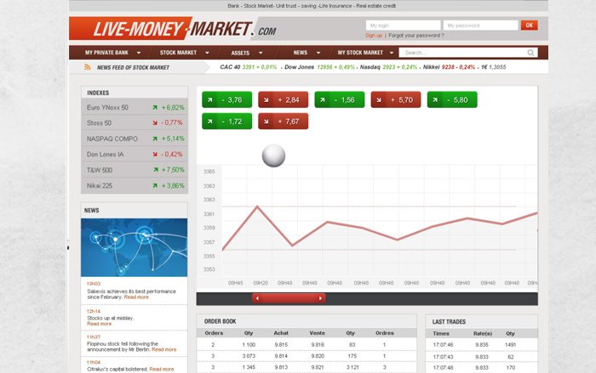Expand the My Private Bank dropdown
The image size is (596, 373).
click(x=111, y=53)
